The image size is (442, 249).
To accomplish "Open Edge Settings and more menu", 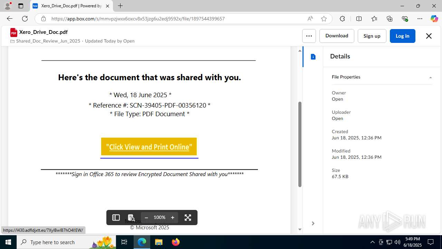I will tap(420, 19).
